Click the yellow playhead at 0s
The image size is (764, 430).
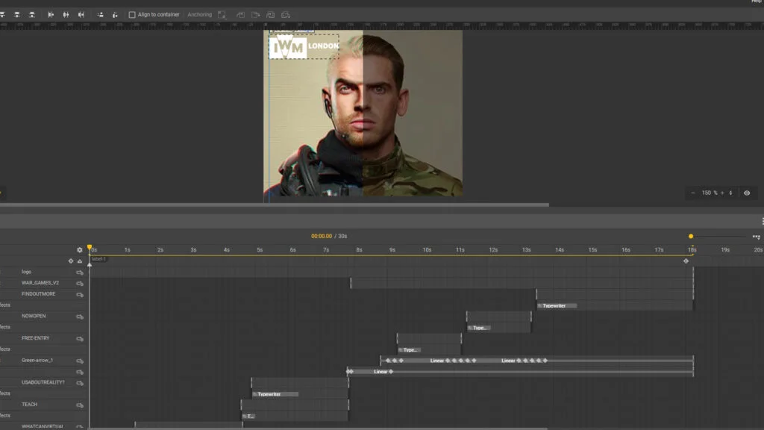tap(90, 248)
